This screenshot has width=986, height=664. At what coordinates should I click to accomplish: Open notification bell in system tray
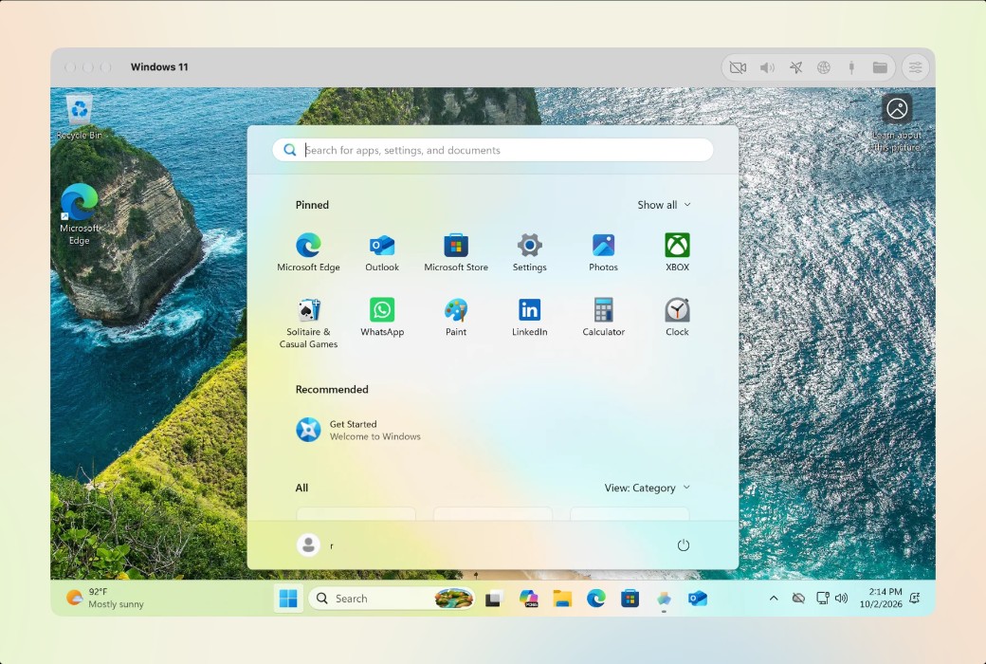click(915, 598)
